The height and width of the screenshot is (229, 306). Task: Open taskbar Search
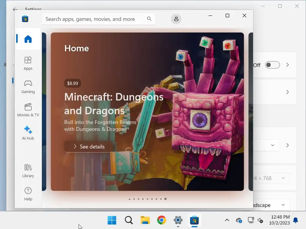click(x=128, y=220)
